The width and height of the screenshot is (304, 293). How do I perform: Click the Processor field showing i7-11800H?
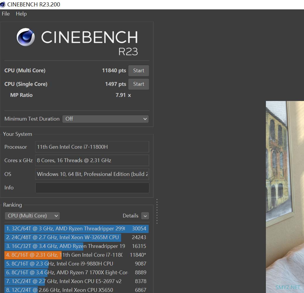[92, 147]
